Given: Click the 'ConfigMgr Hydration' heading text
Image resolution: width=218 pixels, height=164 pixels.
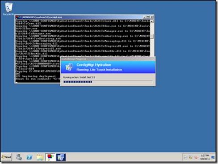Looking at the screenshot, I should click(x=94, y=65).
